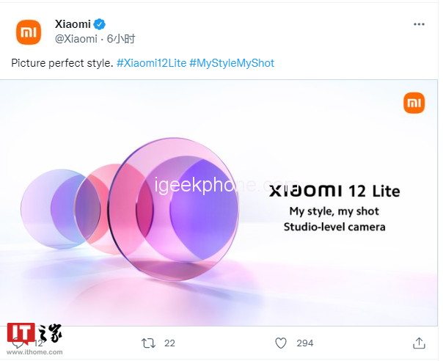This screenshot has height=361, width=443.
Task: Open the #Xiaomi12Lite hashtag
Action: tap(151, 63)
